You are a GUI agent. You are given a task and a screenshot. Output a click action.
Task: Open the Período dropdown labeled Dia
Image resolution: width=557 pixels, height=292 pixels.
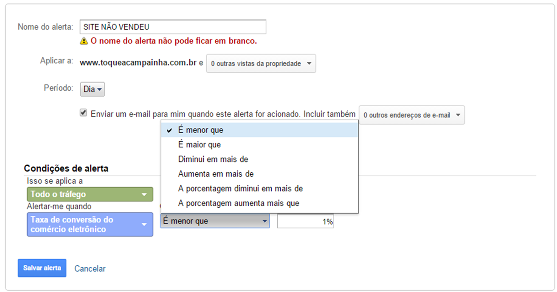tap(92, 89)
